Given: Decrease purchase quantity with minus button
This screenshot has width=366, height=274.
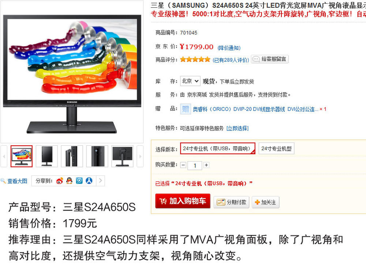Looking at the screenshot, I should (x=183, y=165).
